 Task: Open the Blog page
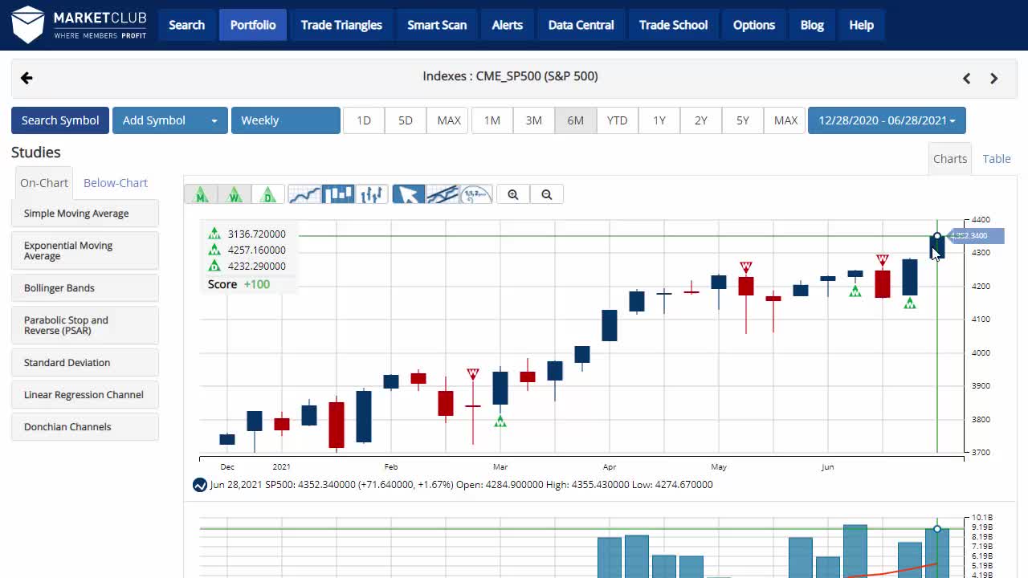click(812, 25)
